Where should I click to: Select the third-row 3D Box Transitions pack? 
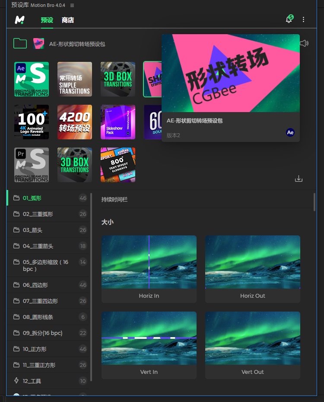[x=75, y=165]
